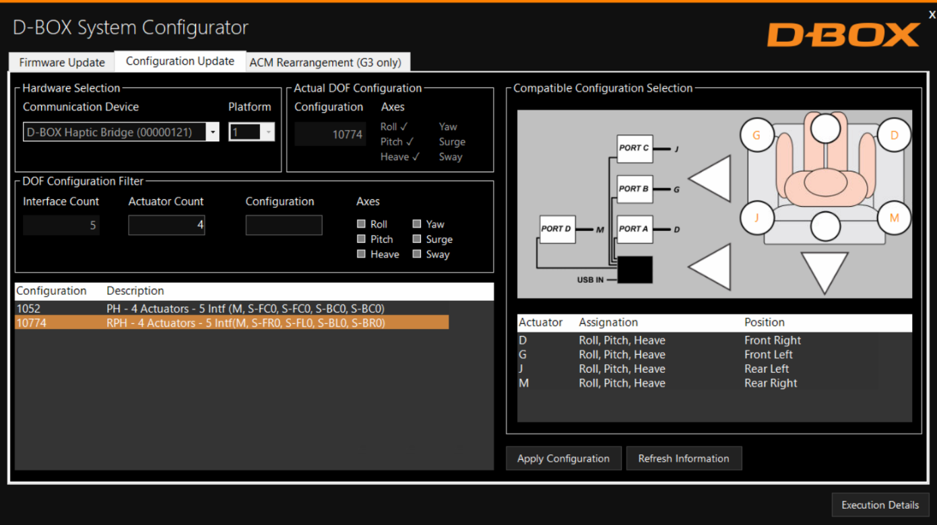Click actuator circle M on the platform diagram
This screenshot has height=525, width=937.
(x=895, y=217)
